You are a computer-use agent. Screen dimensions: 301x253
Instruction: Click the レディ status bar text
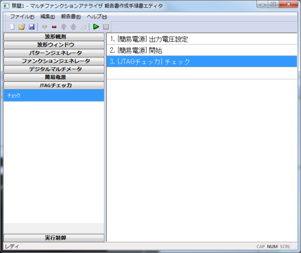tap(12, 246)
